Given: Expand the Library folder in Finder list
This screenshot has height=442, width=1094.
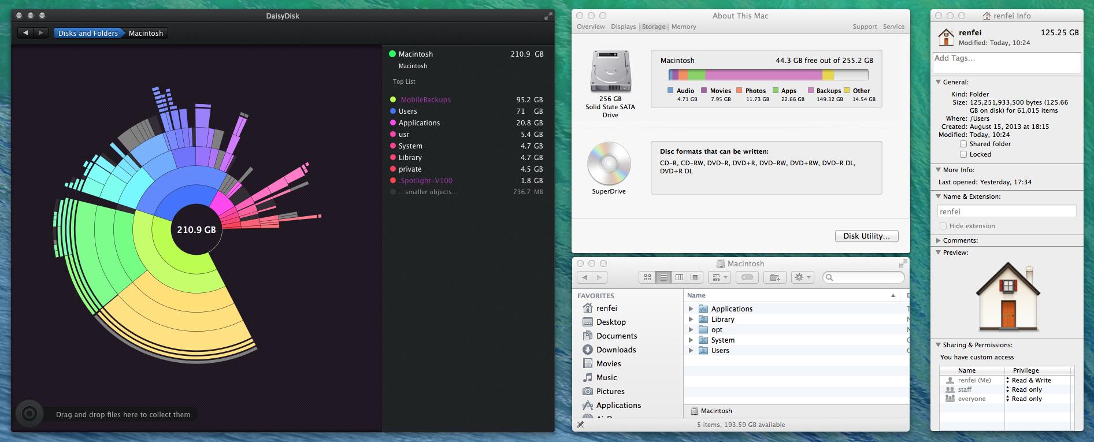Looking at the screenshot, I should point(691,319).
